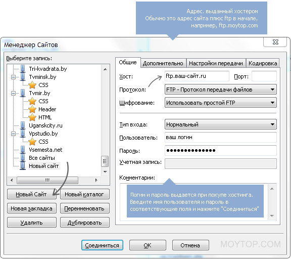Click the server icon next to Uganskcity.ru

[23, 125]
